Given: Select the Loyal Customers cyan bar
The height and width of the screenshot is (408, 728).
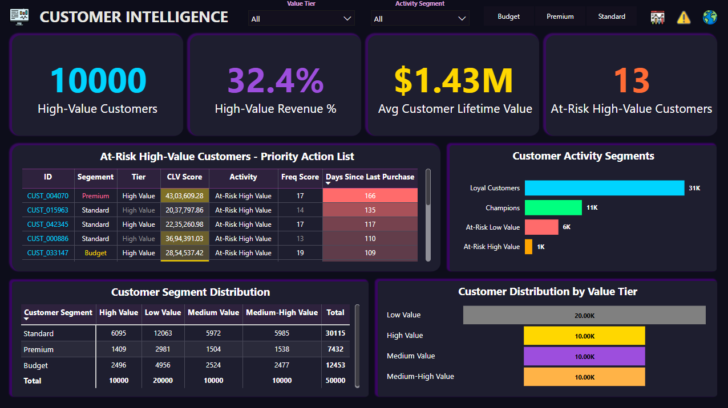Looking at the screenshot, I should (605, 187).
